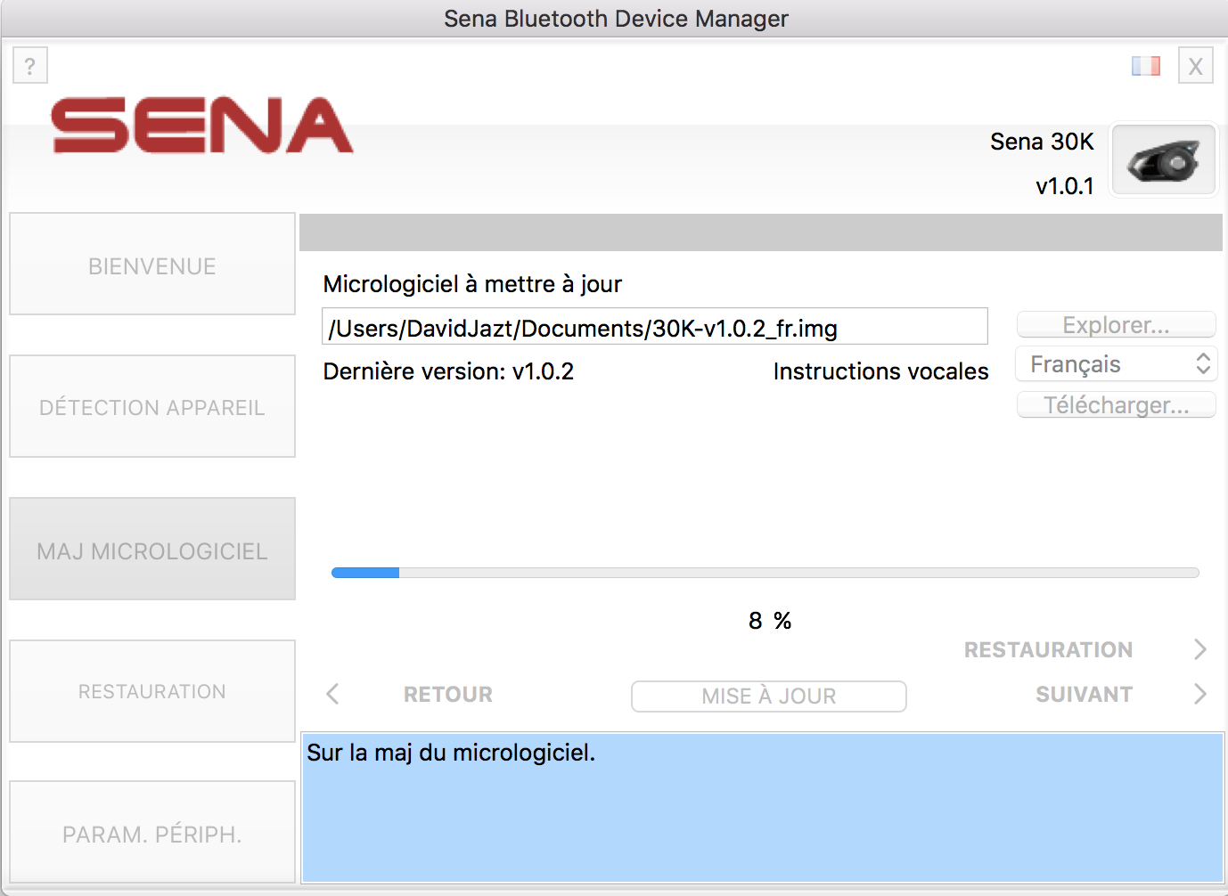Click the firmware update progress bar
This screenshot has height=896, width=1228.
765,573
